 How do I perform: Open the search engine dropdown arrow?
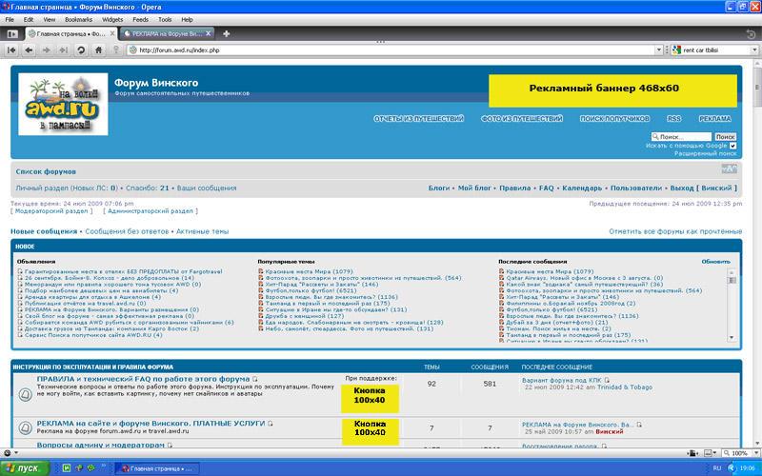pyautogui.click(x=754, y=50)
